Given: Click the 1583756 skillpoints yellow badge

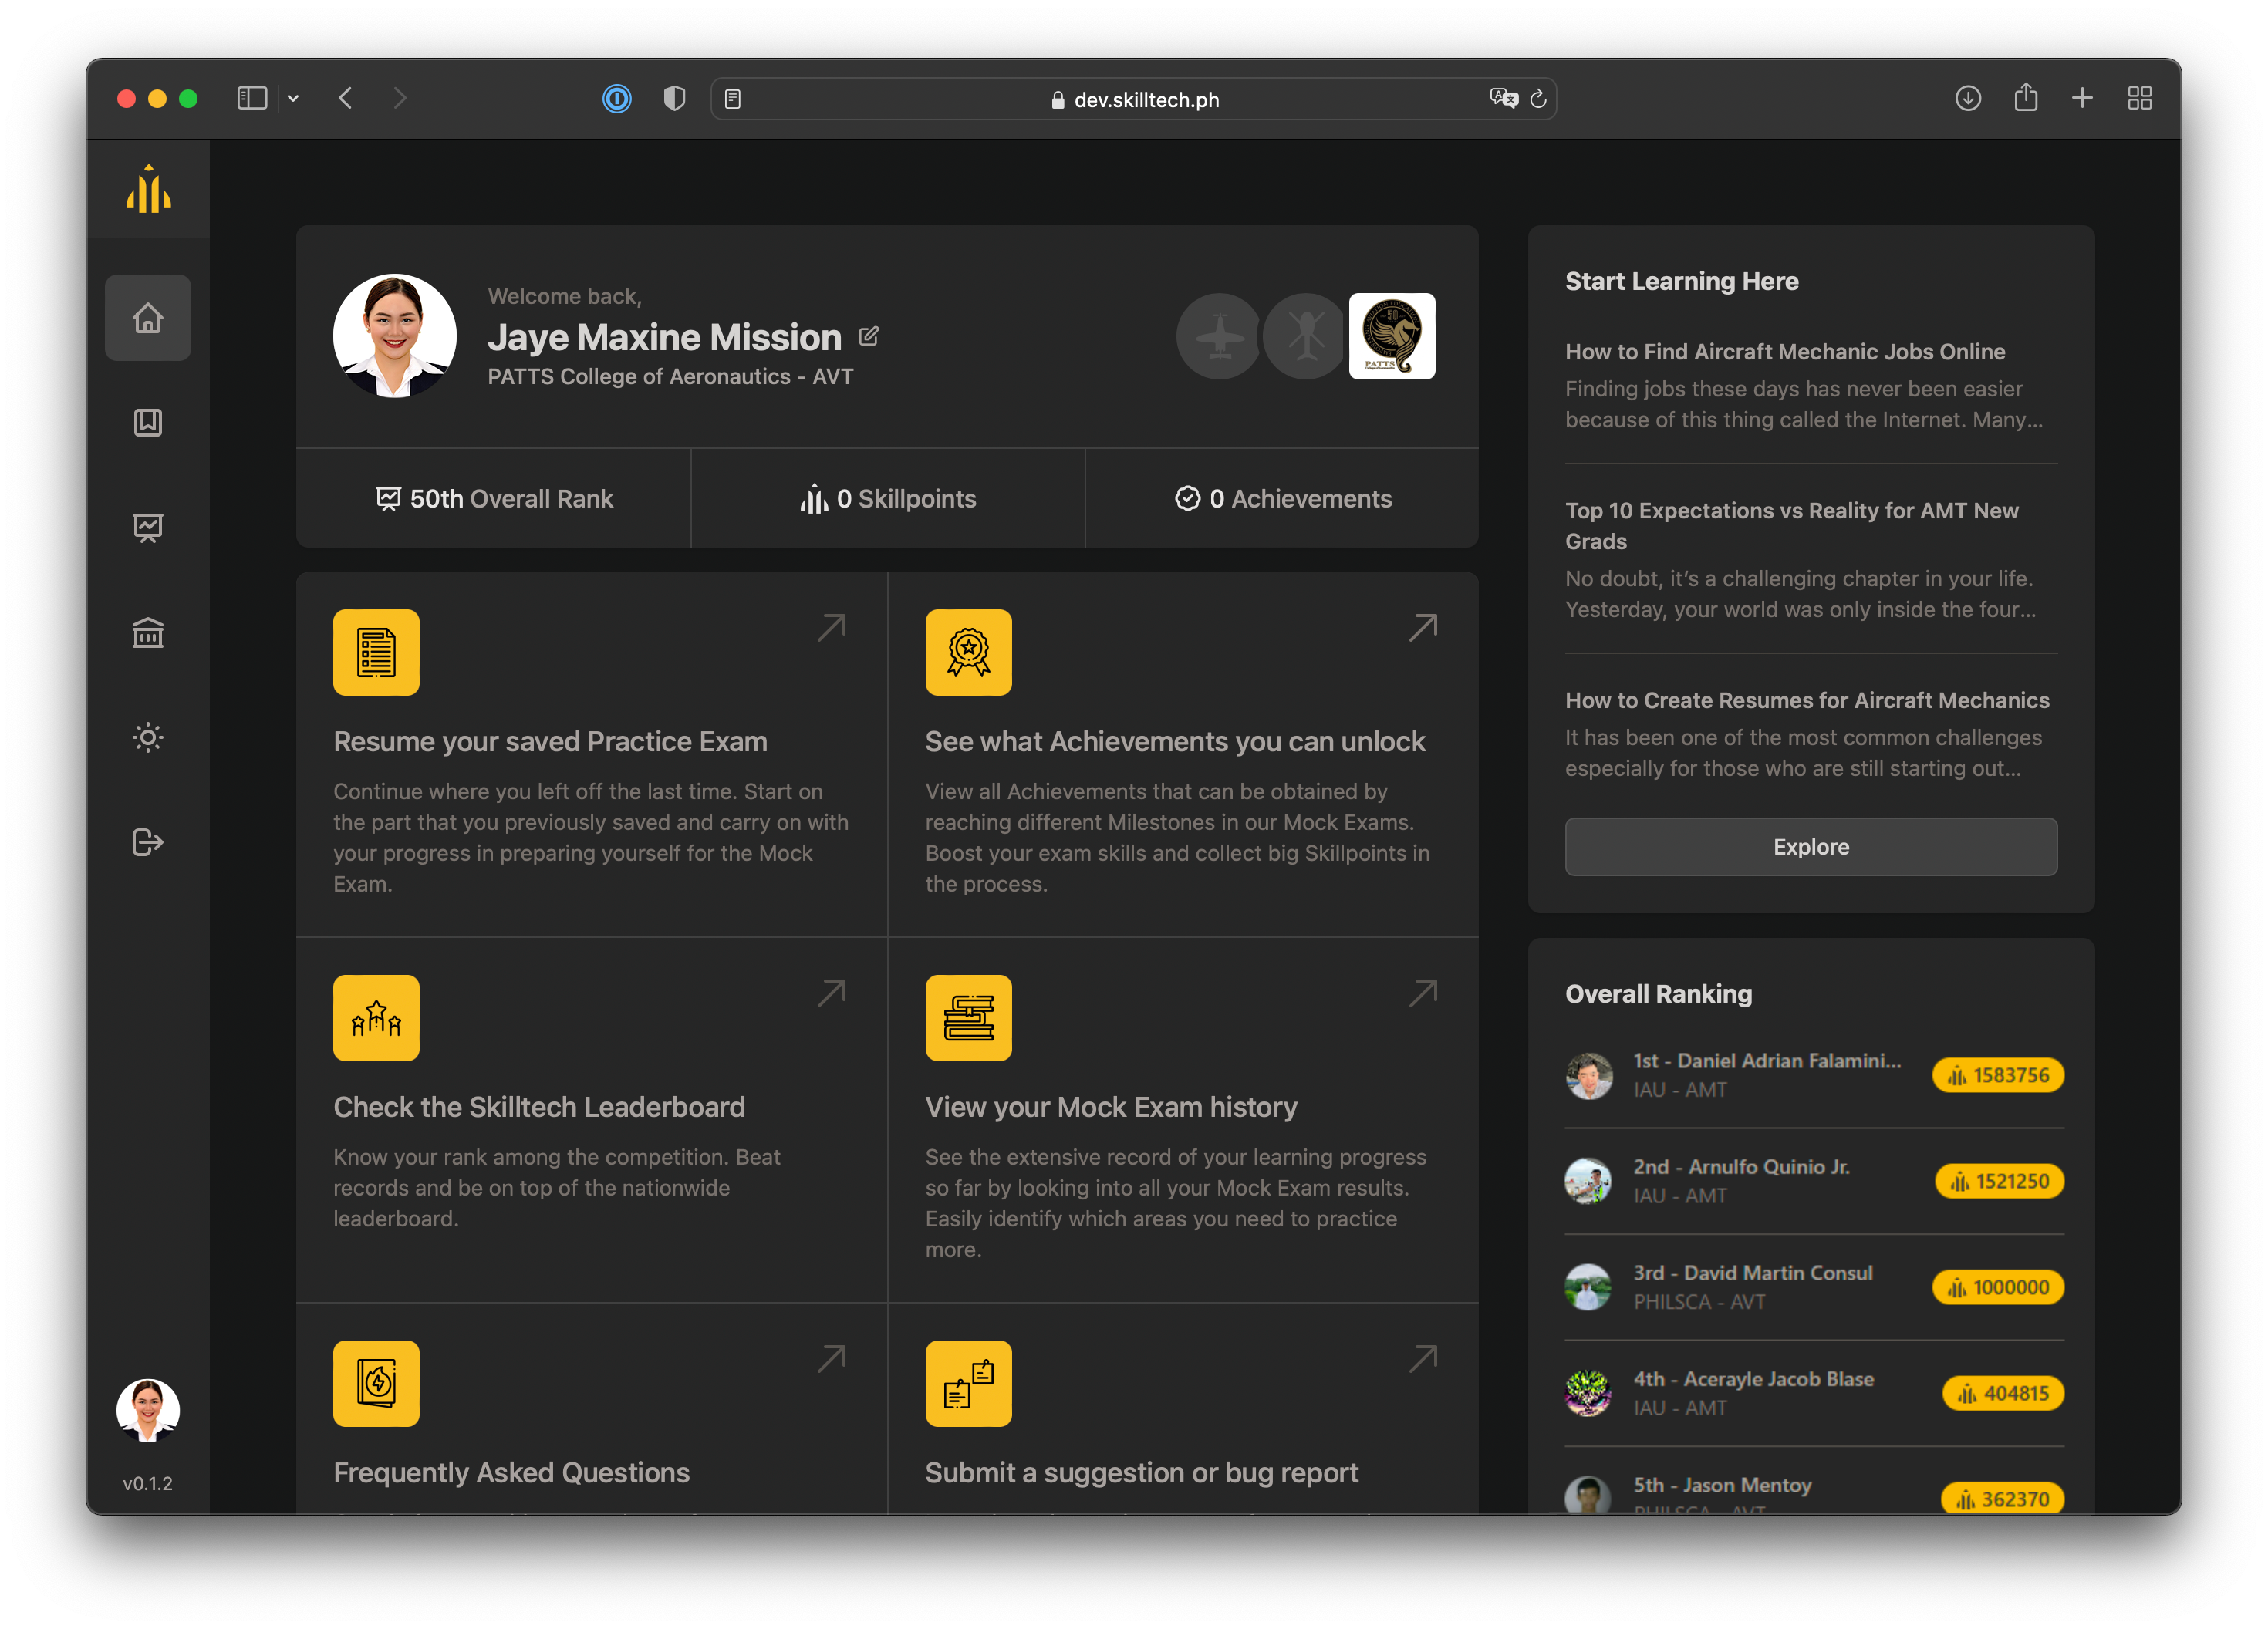Looking at the screenshot, I should coord(1997,1075).
